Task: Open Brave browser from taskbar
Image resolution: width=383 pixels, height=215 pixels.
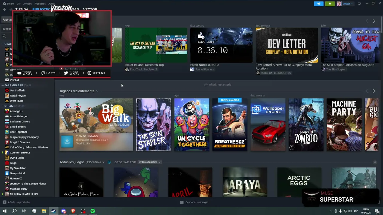Action: [73, 211]
